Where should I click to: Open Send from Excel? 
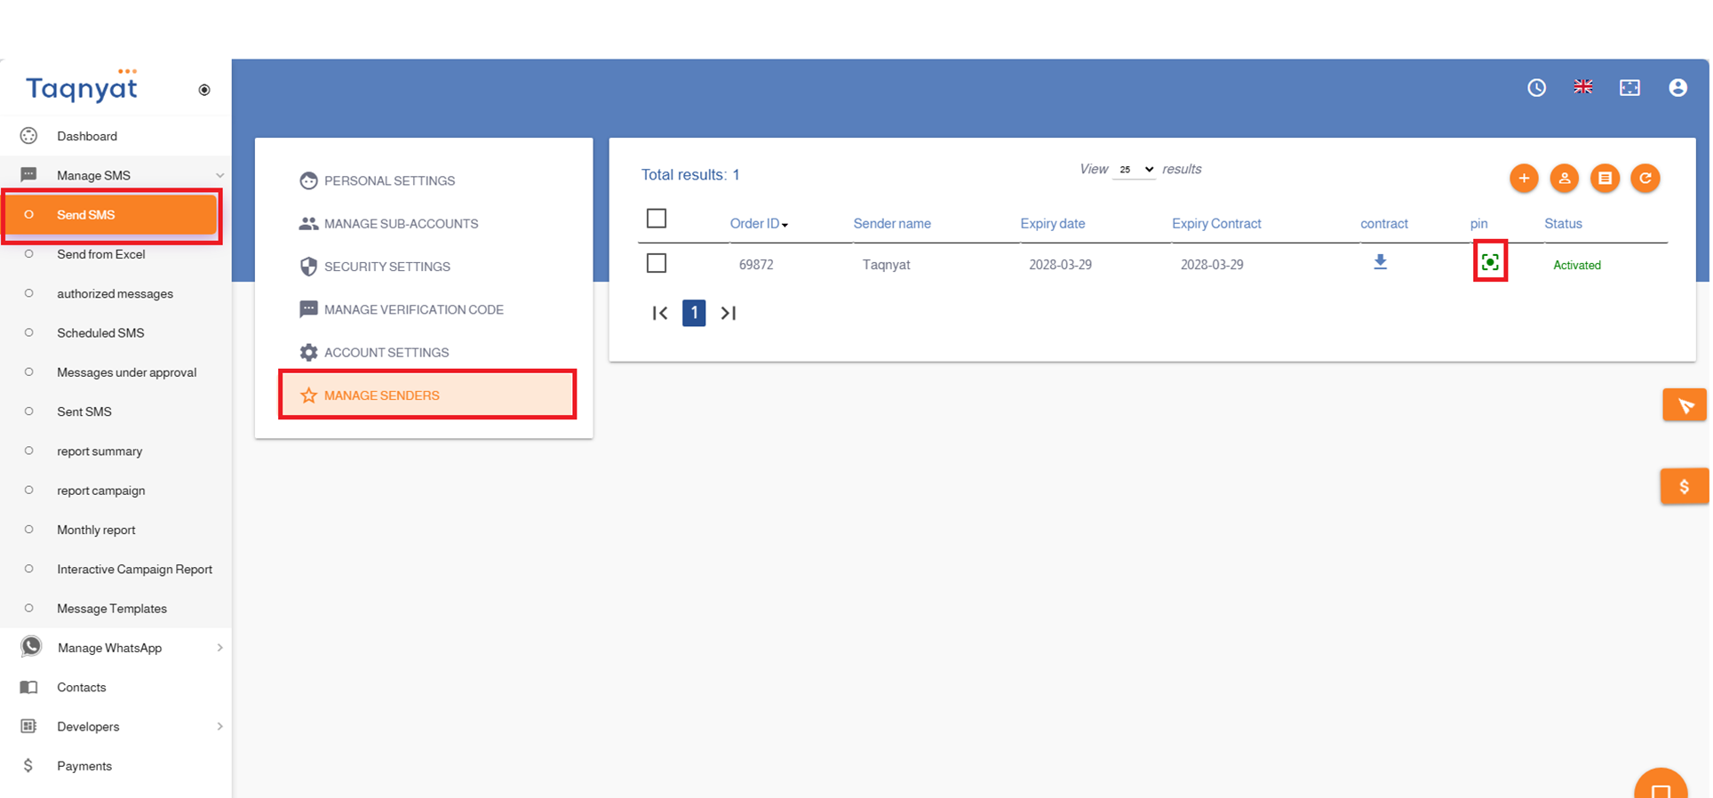101,254
